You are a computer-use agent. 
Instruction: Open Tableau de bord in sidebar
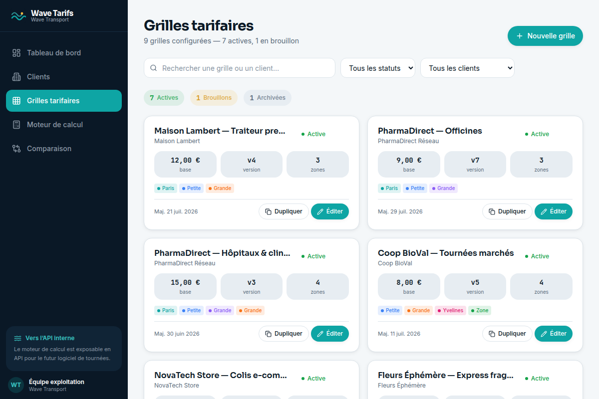(x=64, y=53)
